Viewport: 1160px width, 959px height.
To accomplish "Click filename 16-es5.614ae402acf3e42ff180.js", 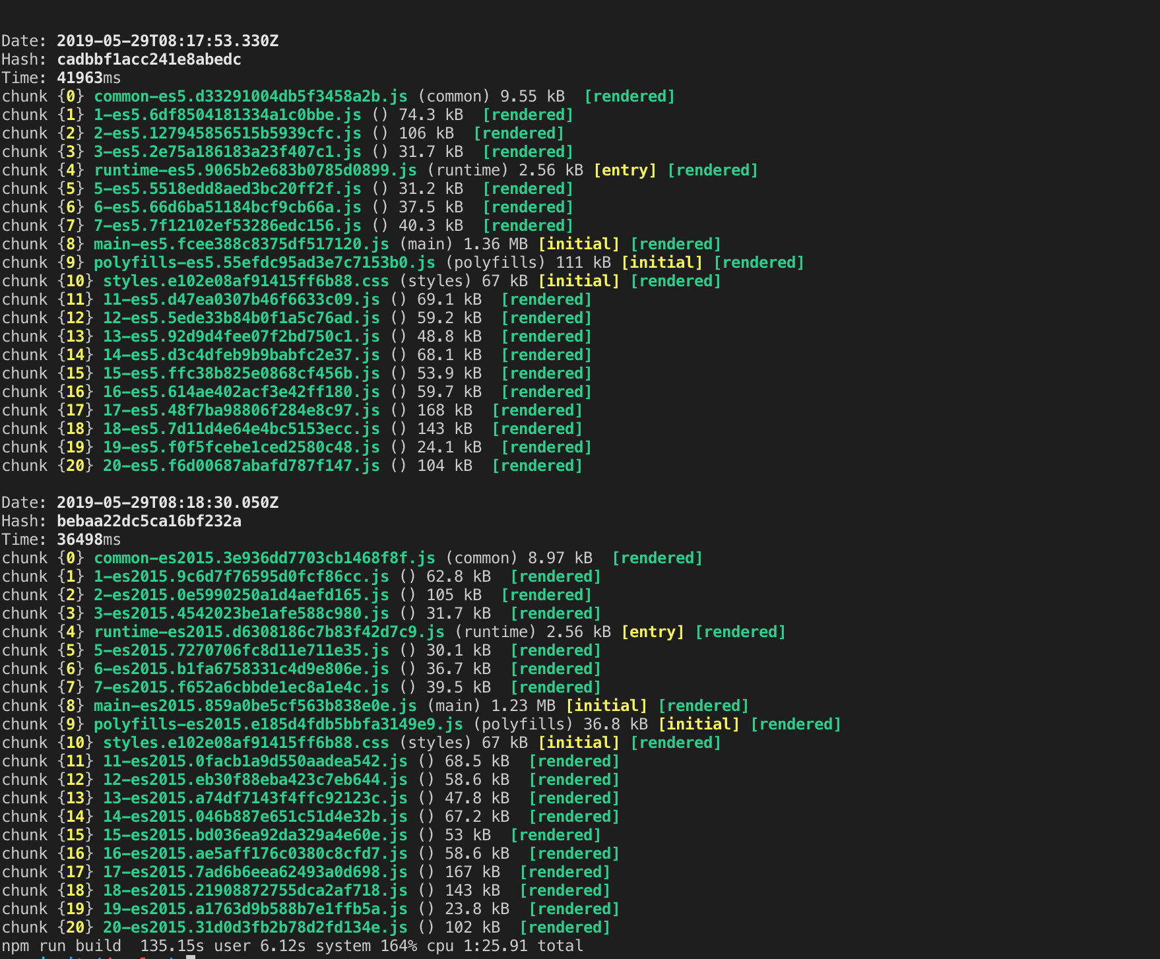I will [x=242, y=392].
